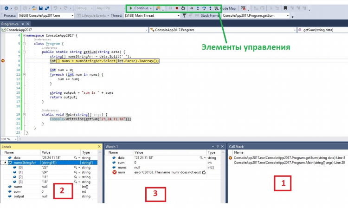Toggle auto-hide pin on Watch 1
Viewport: 348px width, 208px height.
tap(218, 147)
